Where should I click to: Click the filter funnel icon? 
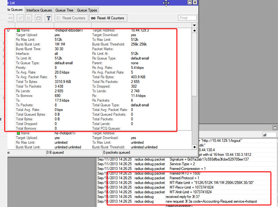pos(48,18)
